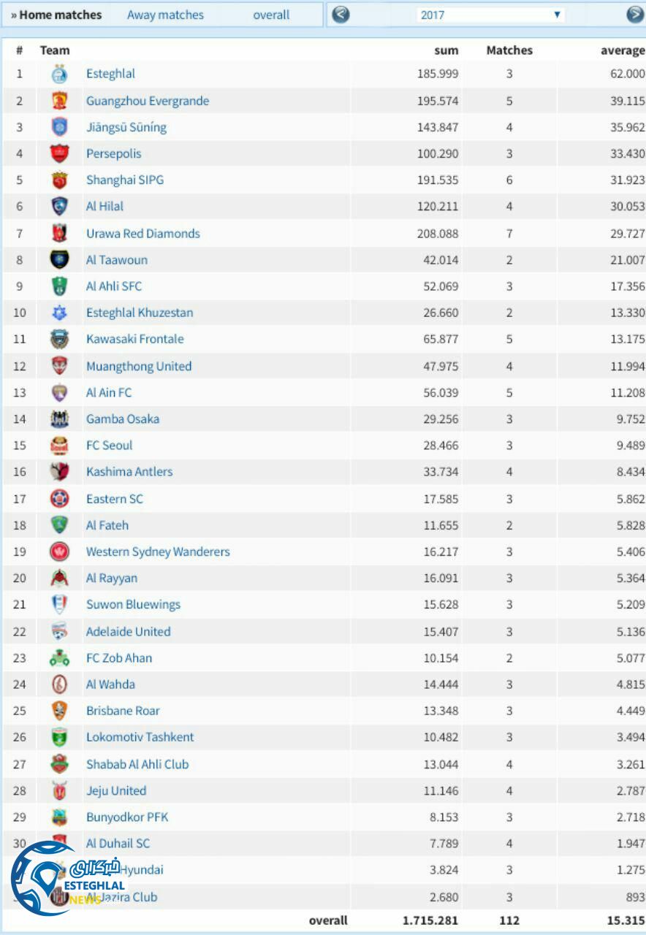The width and height of the screenshot is (646, 935).
Task: Go to next season with right arrow
Action: [x=635, y=15]
